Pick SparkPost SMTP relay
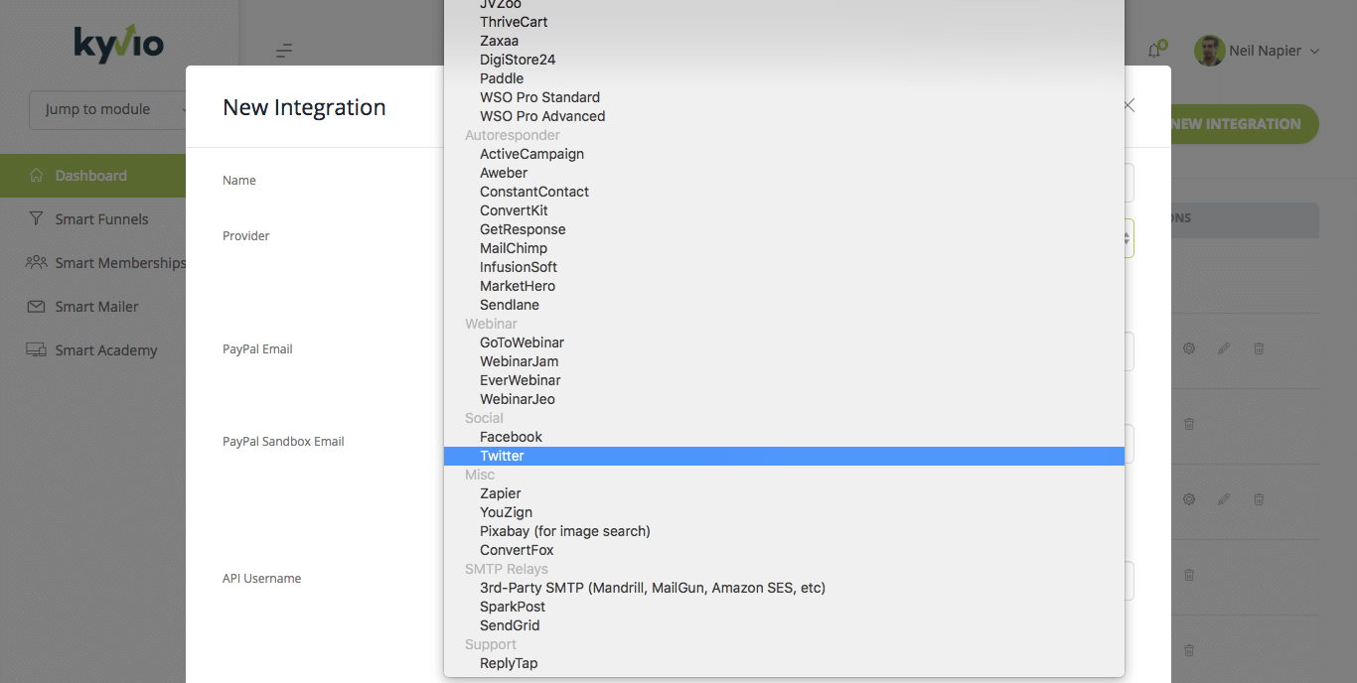1357x683 pixels. coord(784,607)
